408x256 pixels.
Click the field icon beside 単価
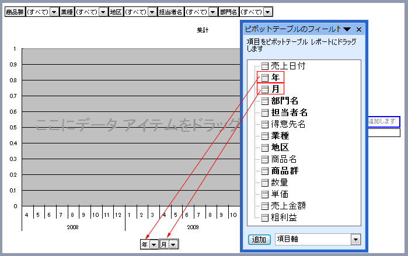tap(265, 194)
